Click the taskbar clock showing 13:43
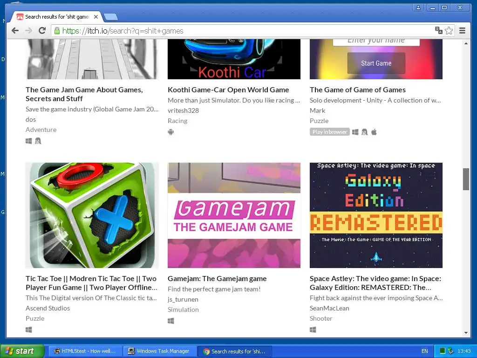Screen dimensions: 477x358 (464, 351)
